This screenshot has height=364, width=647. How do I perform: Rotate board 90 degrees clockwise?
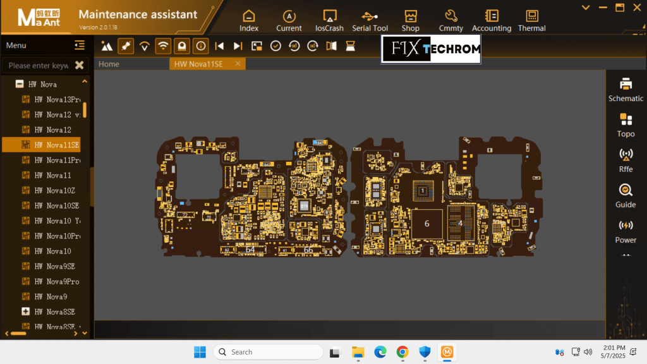coord(313,46)
